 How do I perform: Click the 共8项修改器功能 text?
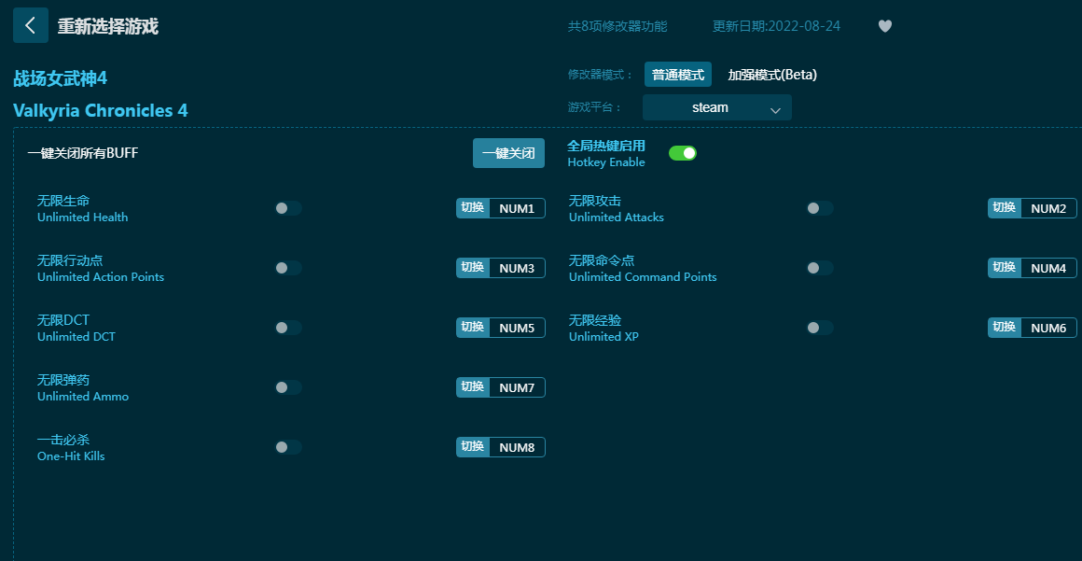[x=617, y=26]
